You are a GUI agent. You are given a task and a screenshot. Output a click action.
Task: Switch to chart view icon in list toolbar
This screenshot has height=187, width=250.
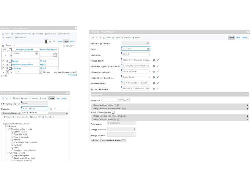50,41
